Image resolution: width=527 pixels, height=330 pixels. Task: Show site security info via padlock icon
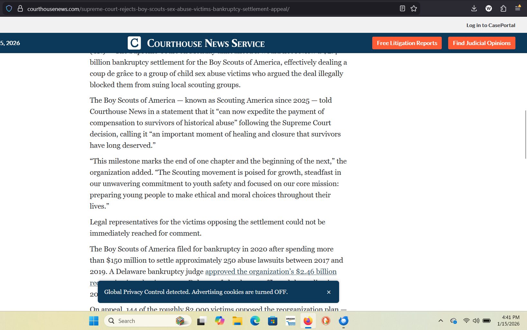point(20,9)
